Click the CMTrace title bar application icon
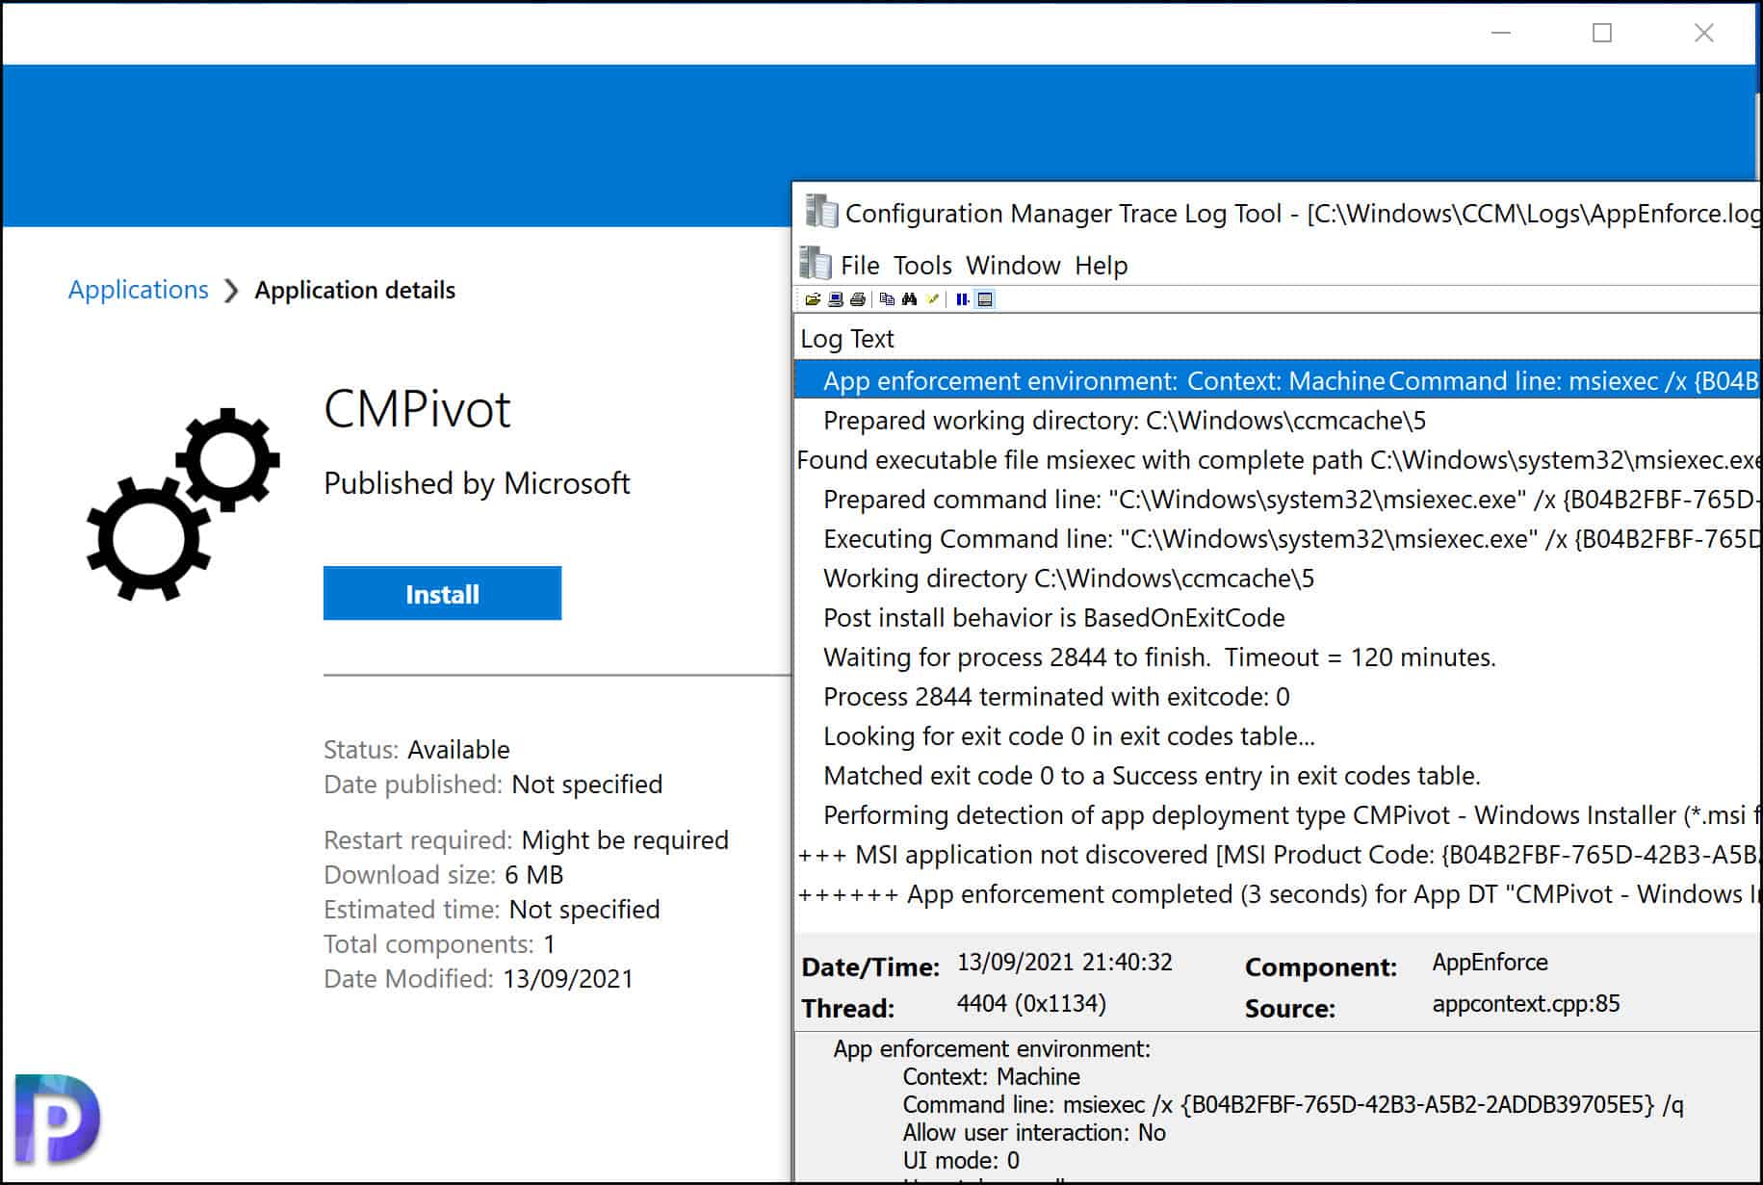Viewport: 1763px width, 1185px height. [x=821, y=212]
